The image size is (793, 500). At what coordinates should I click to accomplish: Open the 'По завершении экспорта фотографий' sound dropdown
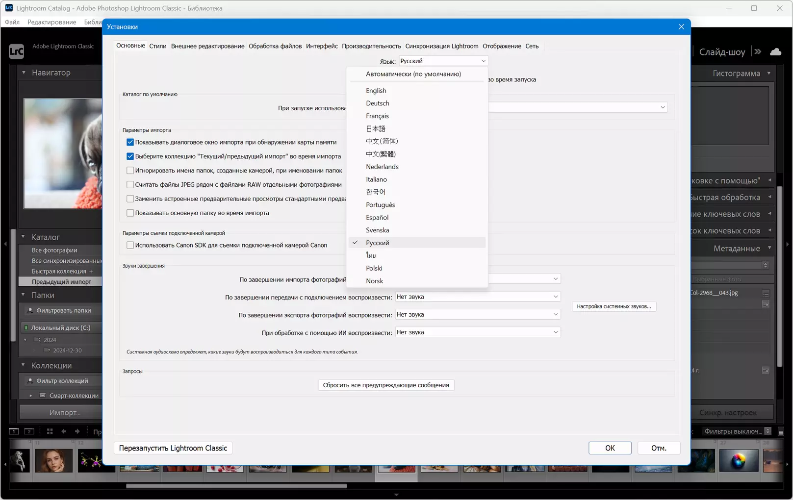(x=478, y=314)
